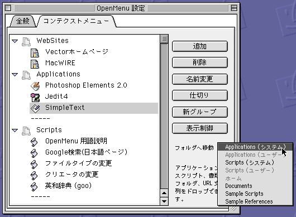Click the クリエータの変更 script icon
This screenshot has width=296, height=217.
tap(34, 175)
